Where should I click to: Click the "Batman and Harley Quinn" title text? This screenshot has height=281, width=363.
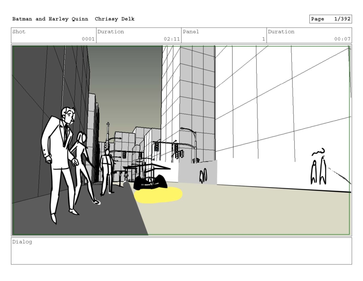tap(50, 19)
